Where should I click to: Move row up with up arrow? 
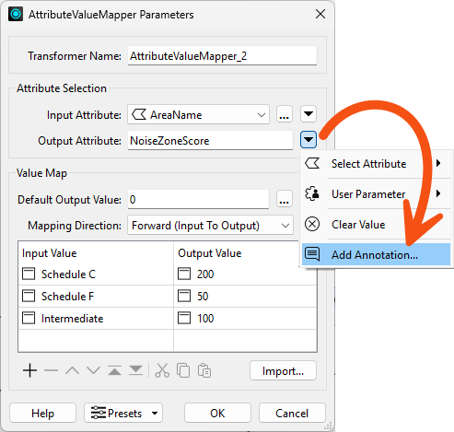tap(72, 370)
